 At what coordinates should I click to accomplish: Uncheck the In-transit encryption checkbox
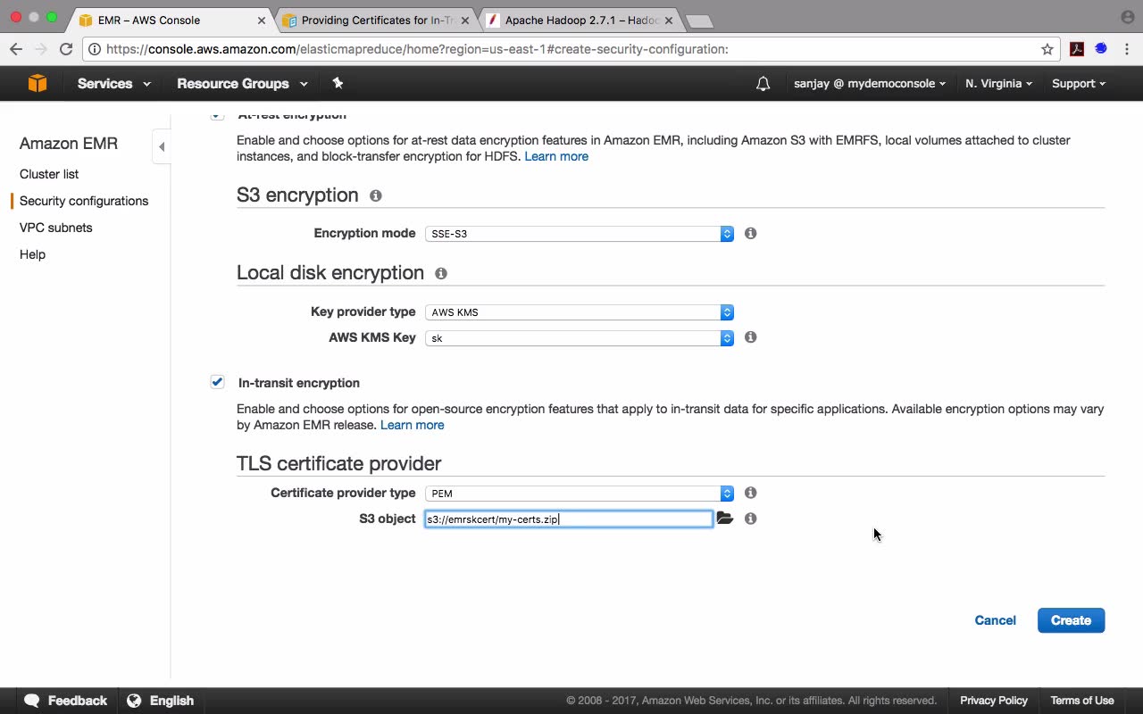(x=217, y=382)
